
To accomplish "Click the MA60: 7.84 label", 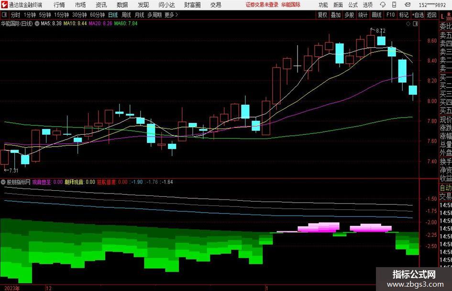I will pos(126,23).
